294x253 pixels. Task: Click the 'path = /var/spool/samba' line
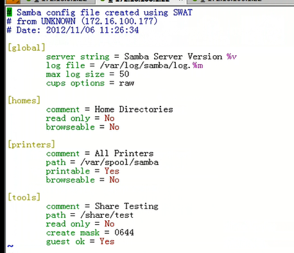[x=102, y=162]
